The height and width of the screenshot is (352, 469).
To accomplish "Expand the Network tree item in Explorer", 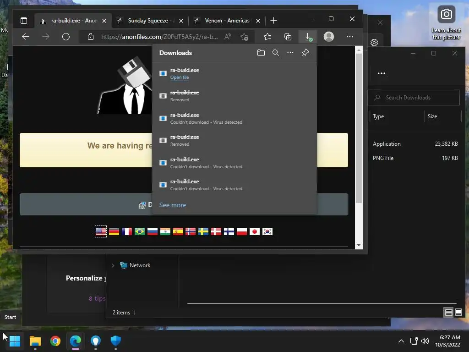I will coord(113,265).
